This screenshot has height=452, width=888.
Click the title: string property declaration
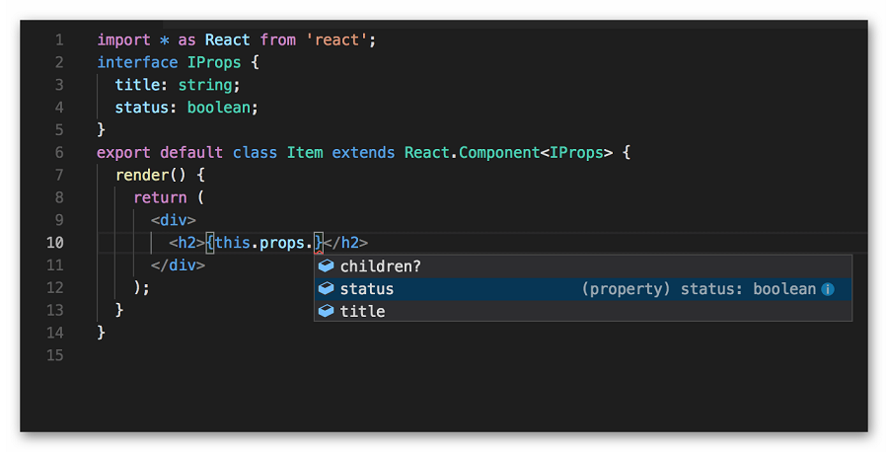tap(178, 85)
